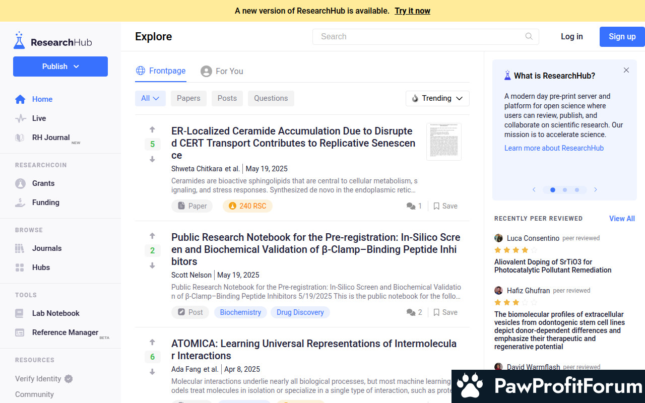Downvote the Public Research Notebook post

[x=152, y=265]
